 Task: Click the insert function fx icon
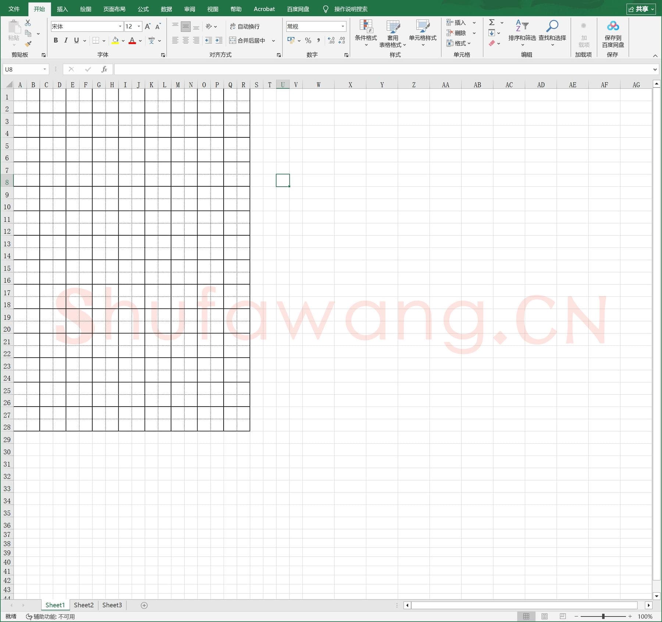104,69
